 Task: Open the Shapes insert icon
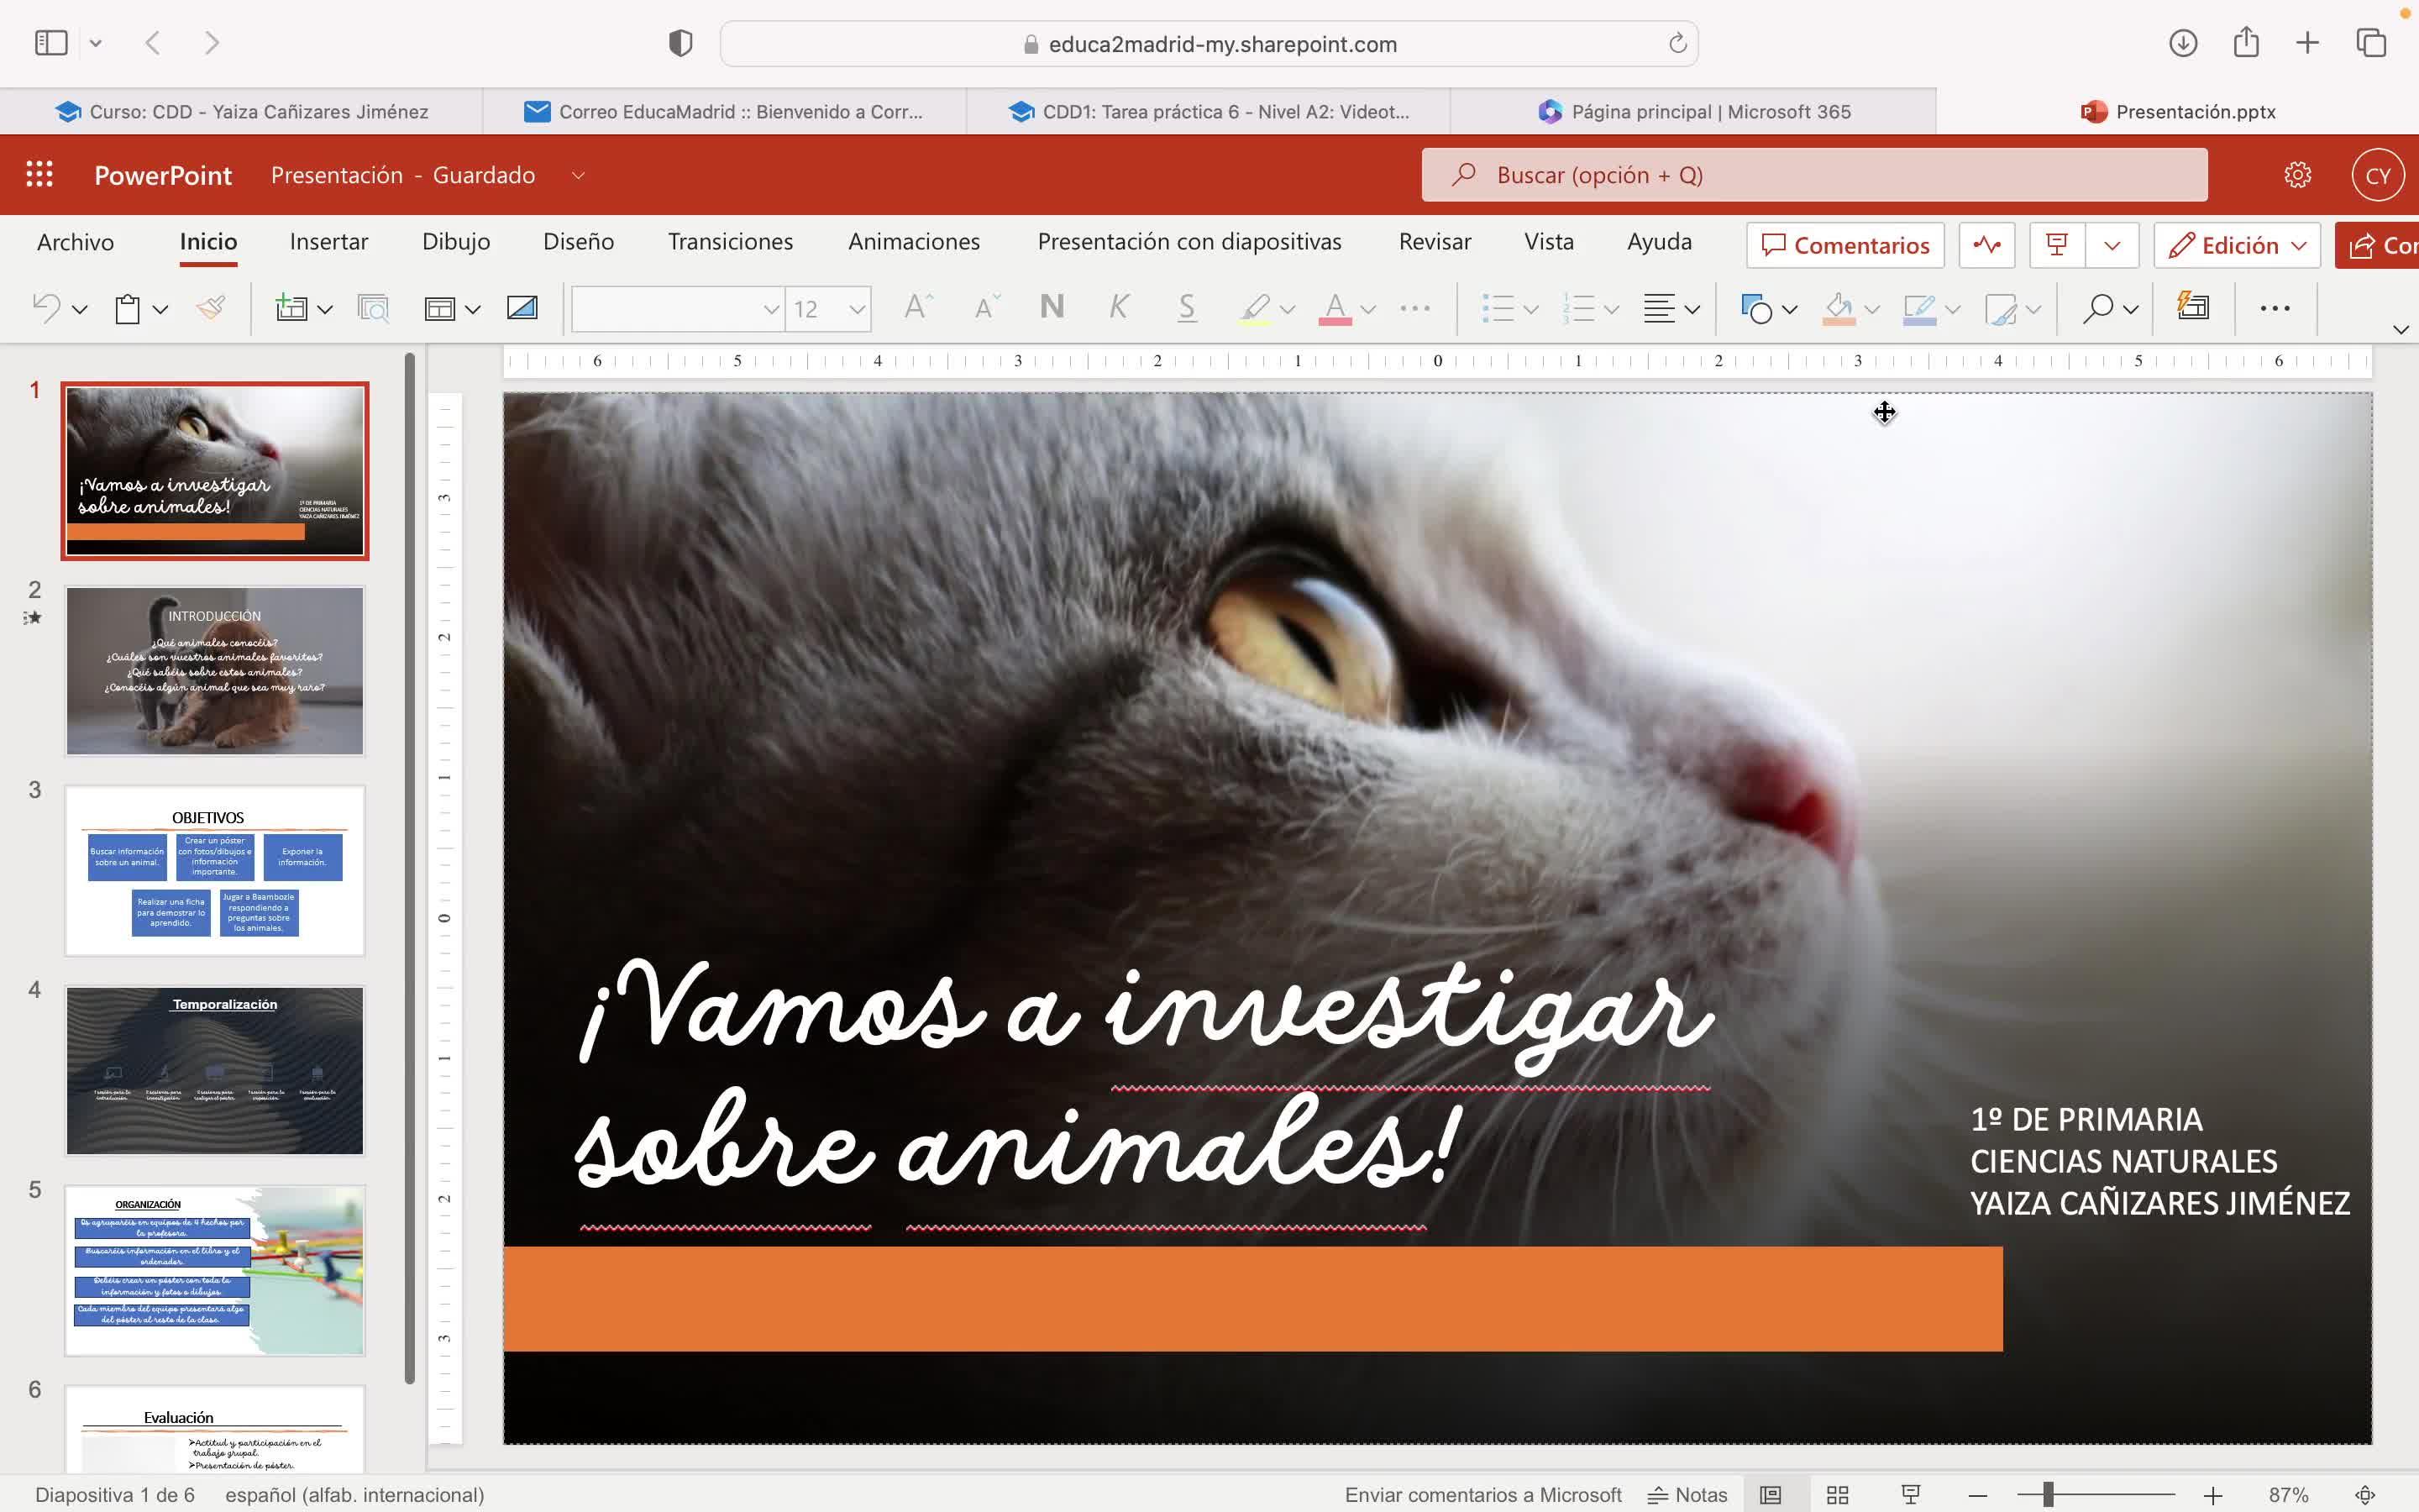[x=1755, y=308]
